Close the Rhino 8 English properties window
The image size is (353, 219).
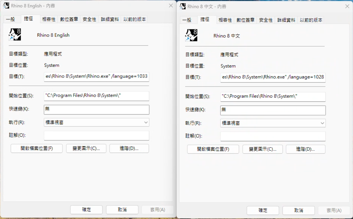pos(171,6)
